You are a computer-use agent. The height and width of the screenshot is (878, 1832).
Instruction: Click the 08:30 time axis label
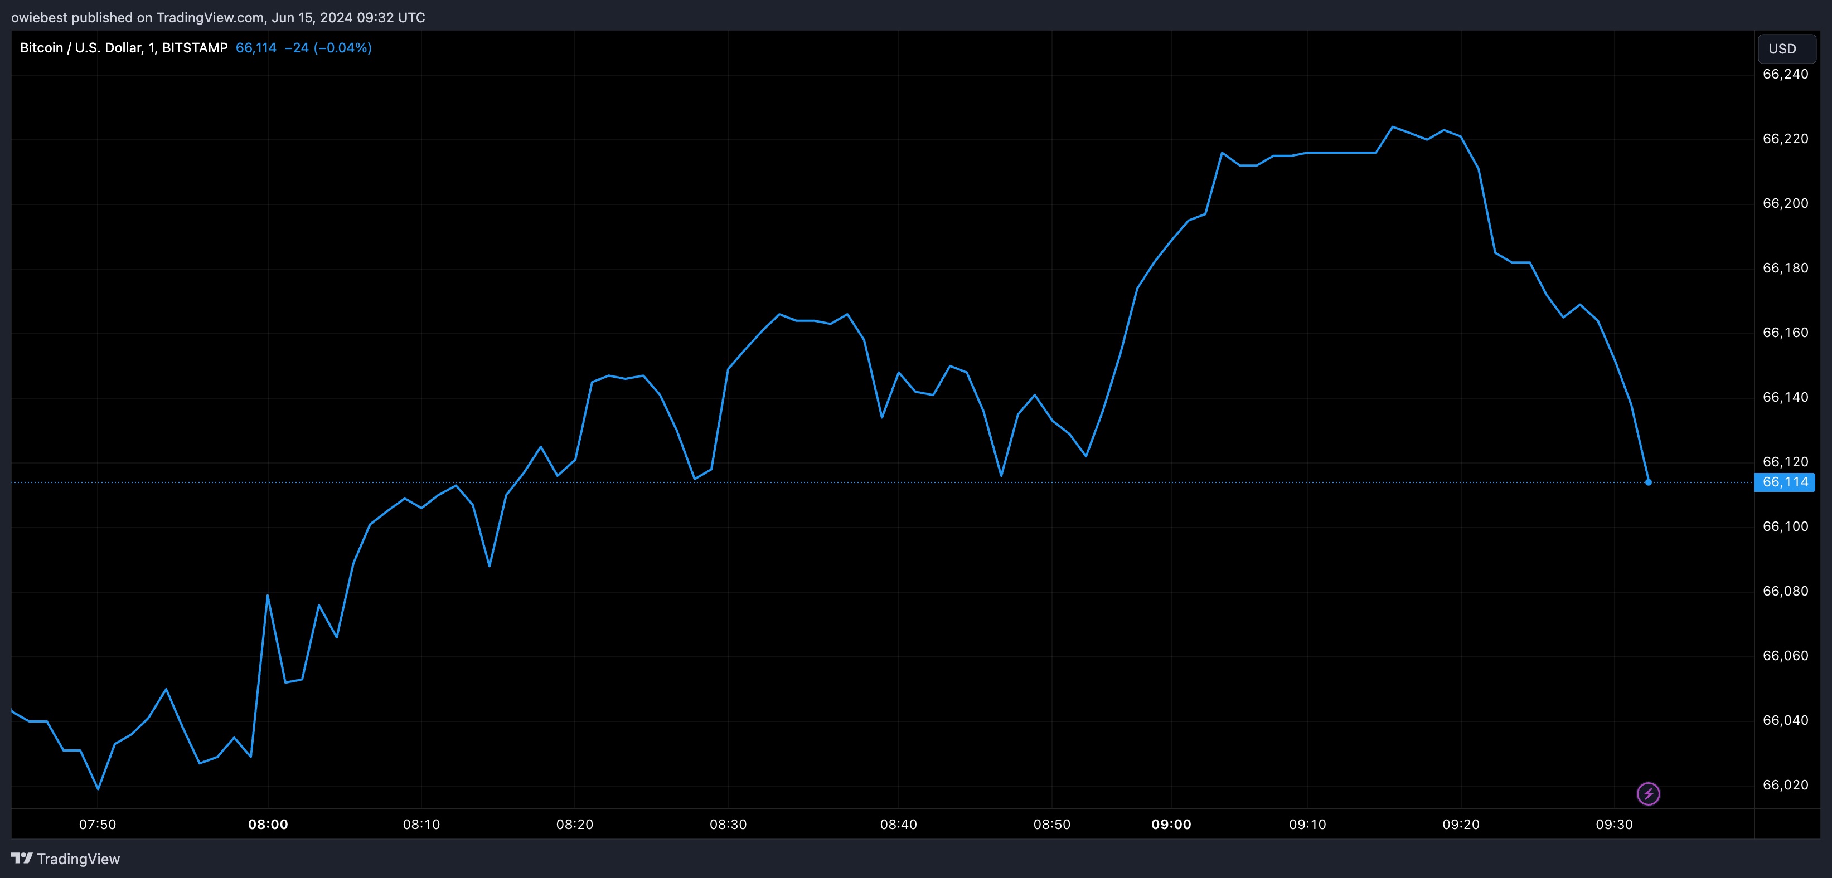(728, 825)
